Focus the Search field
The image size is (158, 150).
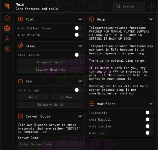coord(129,6)
